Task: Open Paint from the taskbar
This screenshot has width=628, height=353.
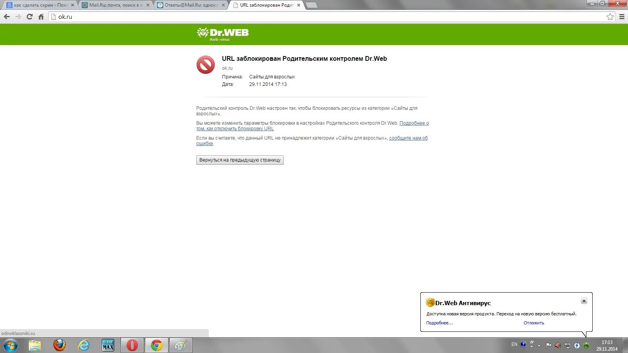Action: [181, 346]
